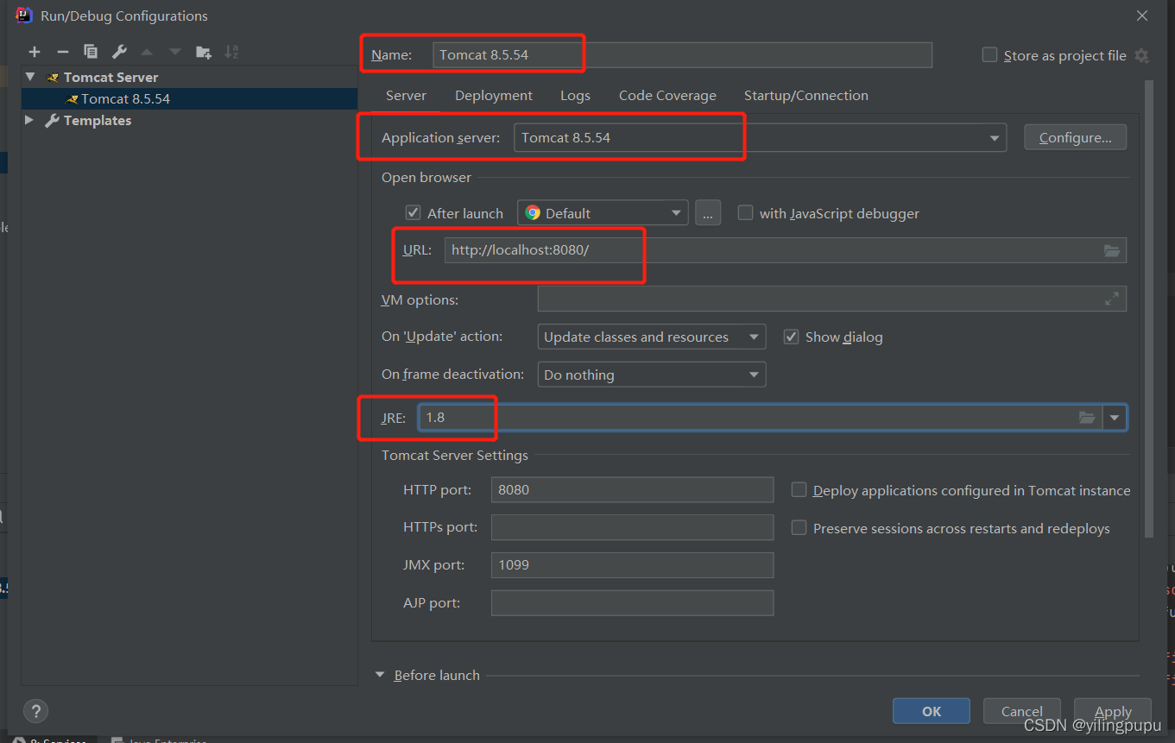This screenshot has width=1175, height=743.
Task: Click in the VM options field
Action: coord(831,299)
